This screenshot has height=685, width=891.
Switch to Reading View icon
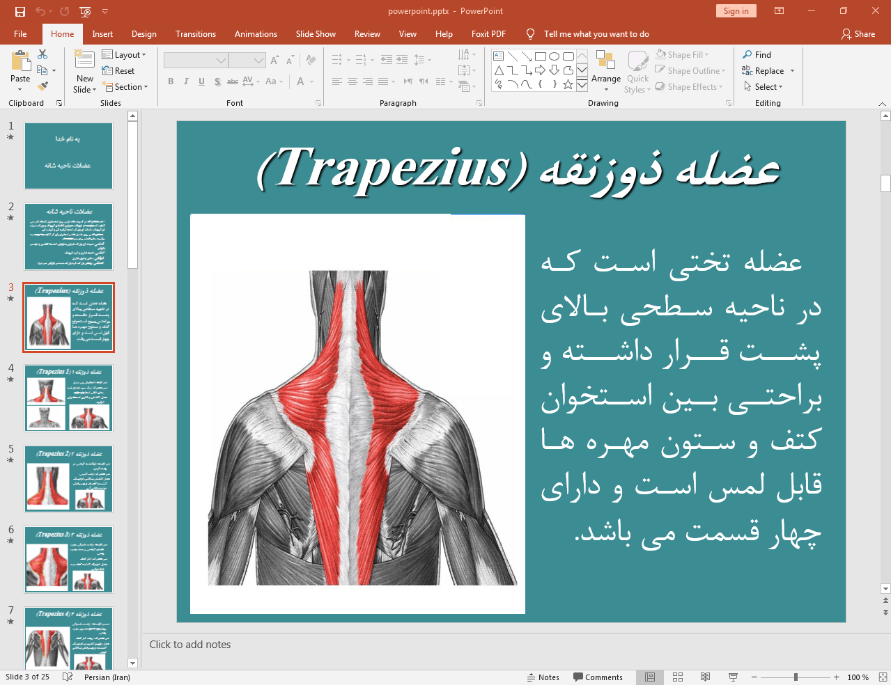[705, 677]
